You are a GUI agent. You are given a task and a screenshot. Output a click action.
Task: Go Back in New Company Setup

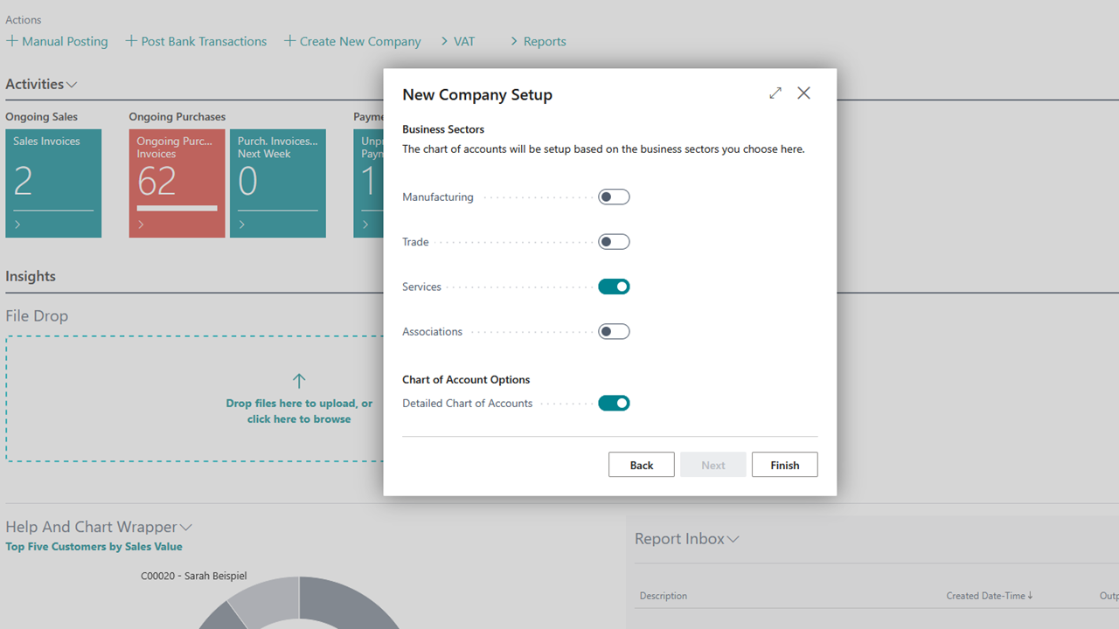pos(642,465)
